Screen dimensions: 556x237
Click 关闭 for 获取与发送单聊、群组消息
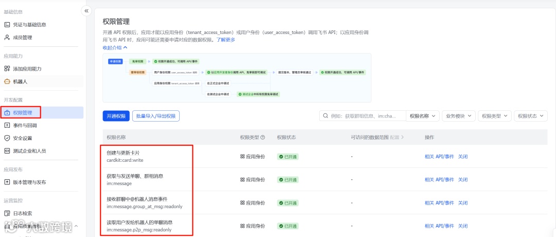pos(463,180)
